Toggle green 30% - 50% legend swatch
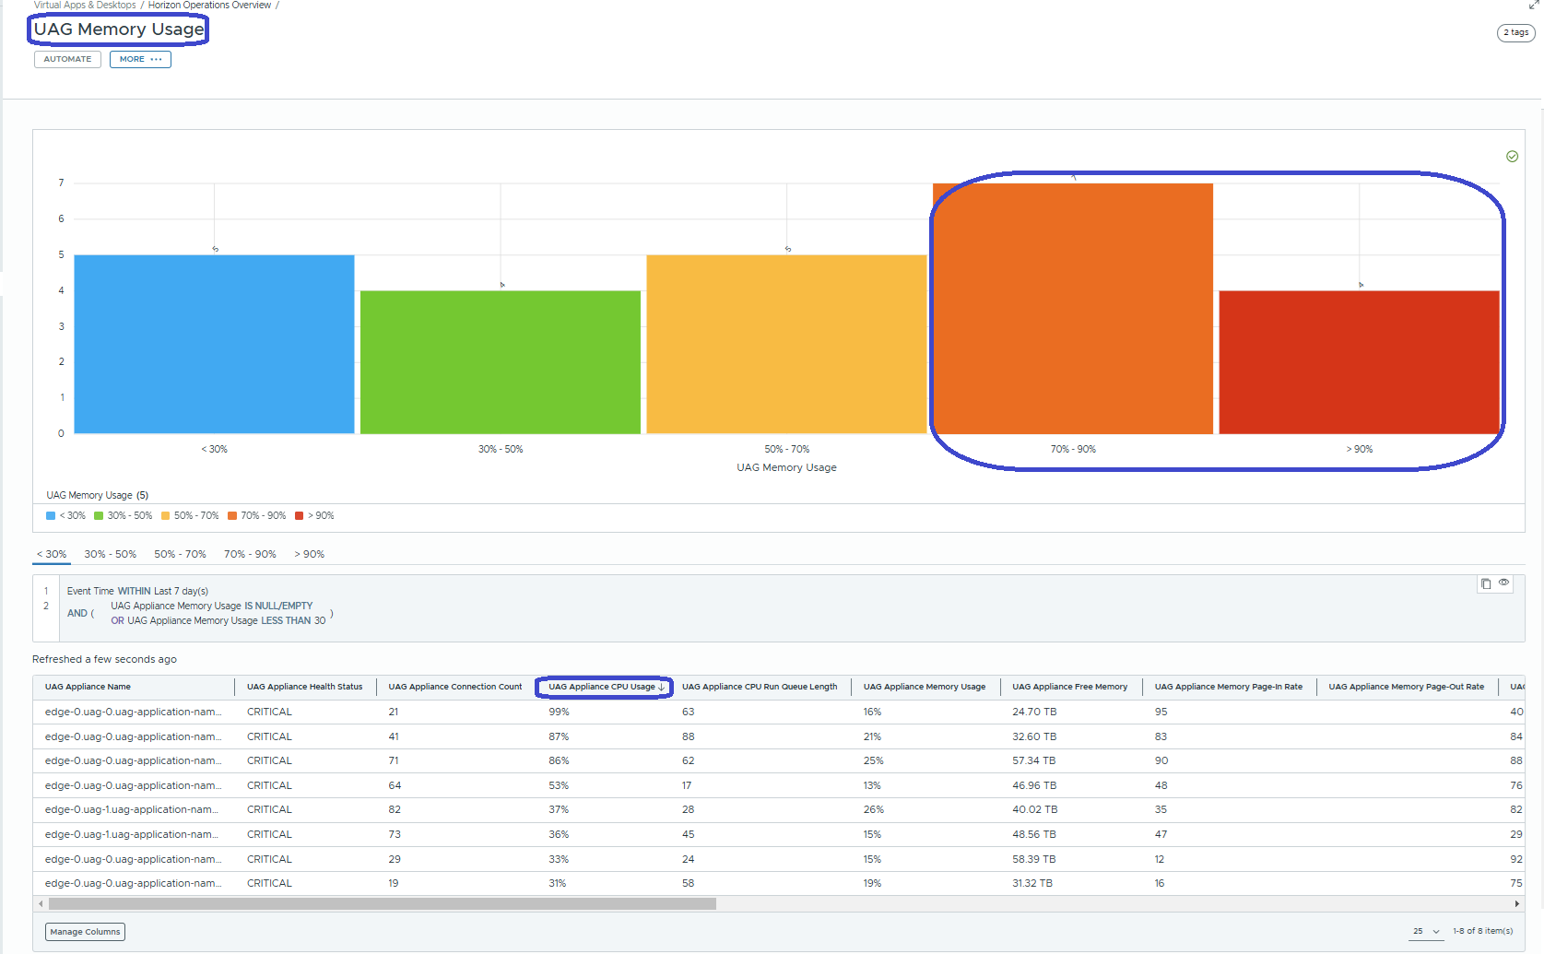This screenshot has height=954, width=1544. [x=99, y=516]
